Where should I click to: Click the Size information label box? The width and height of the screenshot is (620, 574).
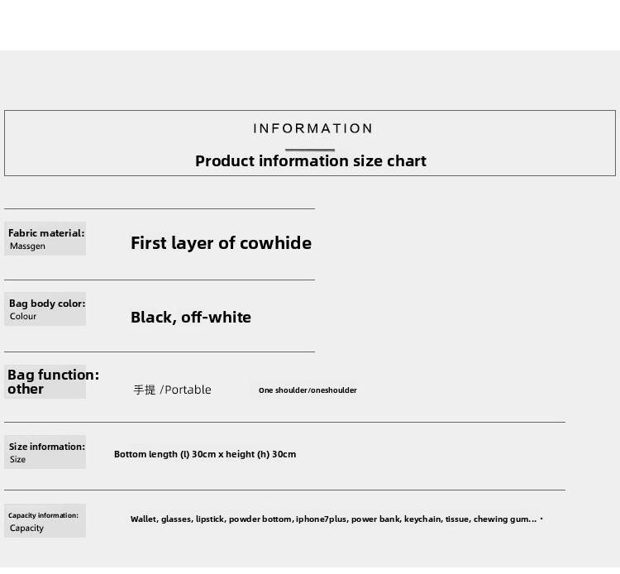pyautogui.click(x=45, y=452)
